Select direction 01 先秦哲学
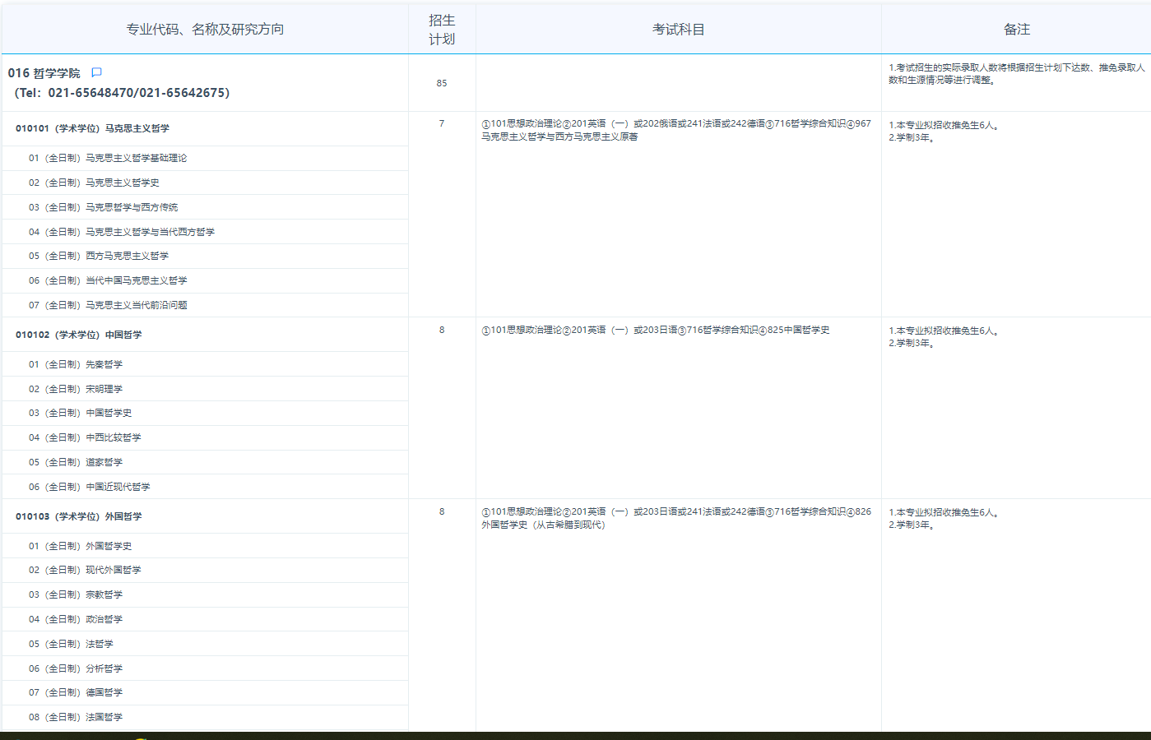 pyautogui.click(x=76, y=364)
